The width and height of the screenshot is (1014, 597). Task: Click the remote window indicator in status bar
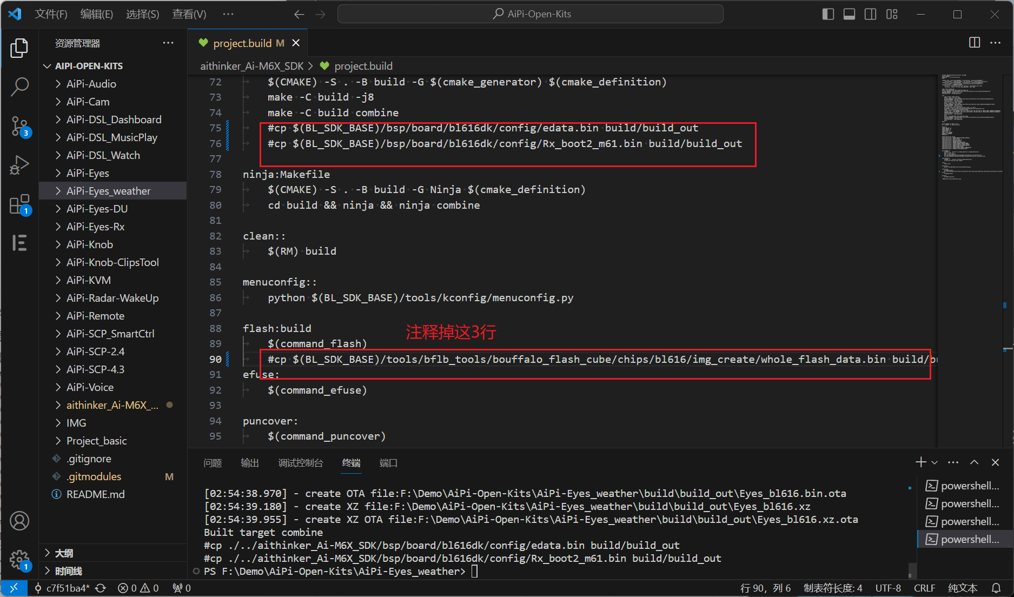point(14,588)
